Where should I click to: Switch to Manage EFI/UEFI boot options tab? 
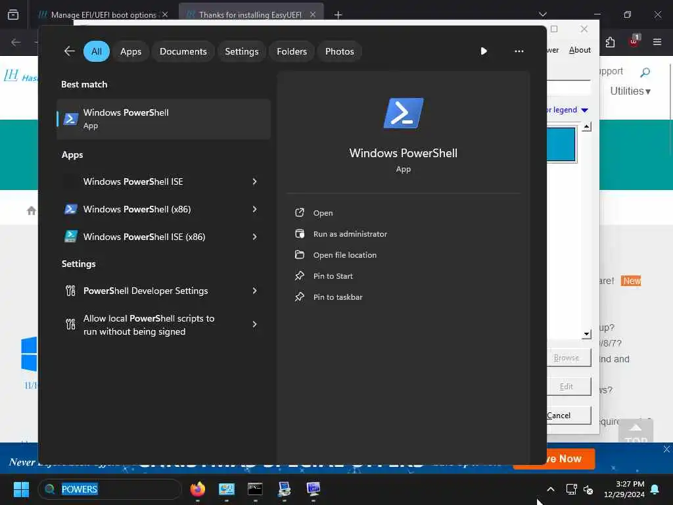coord(103,14)
